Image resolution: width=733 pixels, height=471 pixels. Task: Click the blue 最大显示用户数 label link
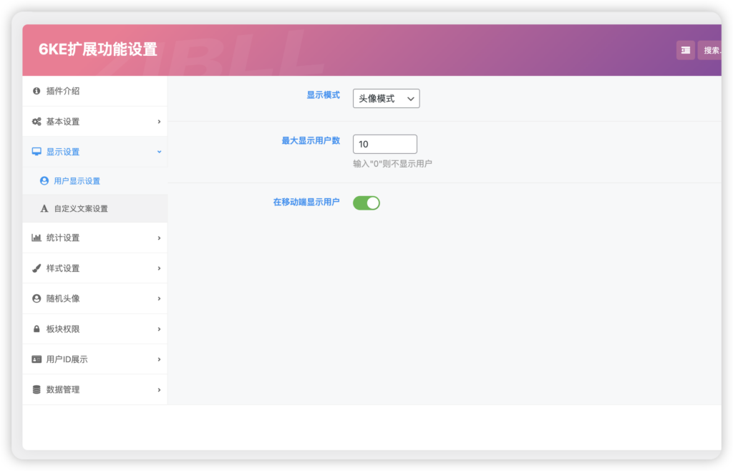point(311,140)
